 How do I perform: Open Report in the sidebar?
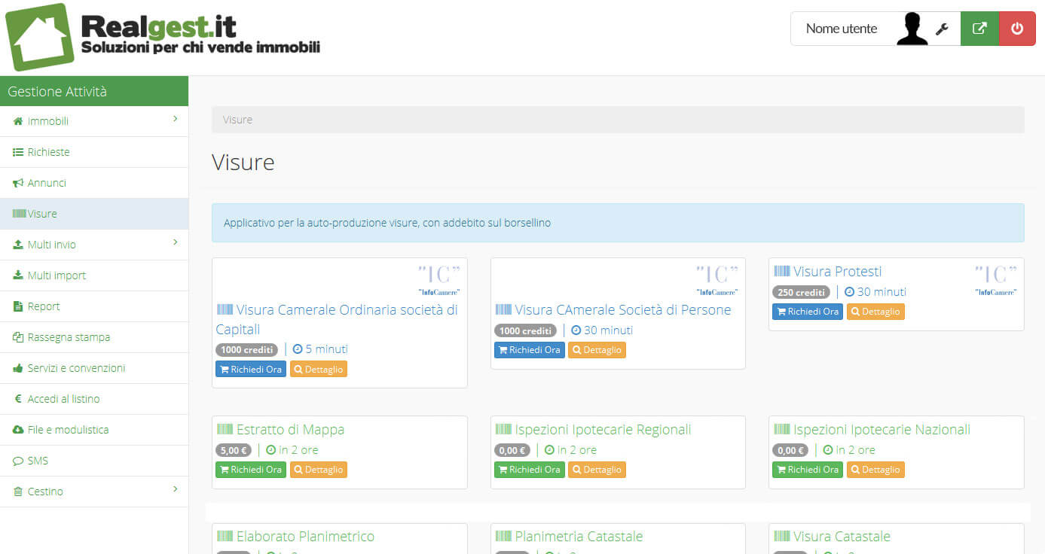[94, 306]
